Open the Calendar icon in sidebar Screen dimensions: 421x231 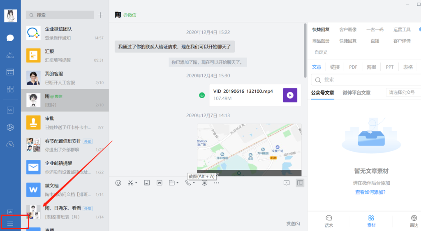coord(10,72)
